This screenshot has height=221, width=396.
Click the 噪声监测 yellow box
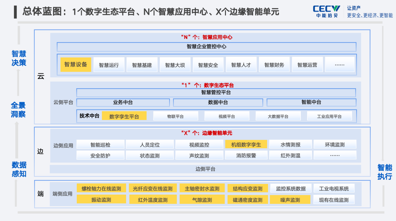coord(290,200)
